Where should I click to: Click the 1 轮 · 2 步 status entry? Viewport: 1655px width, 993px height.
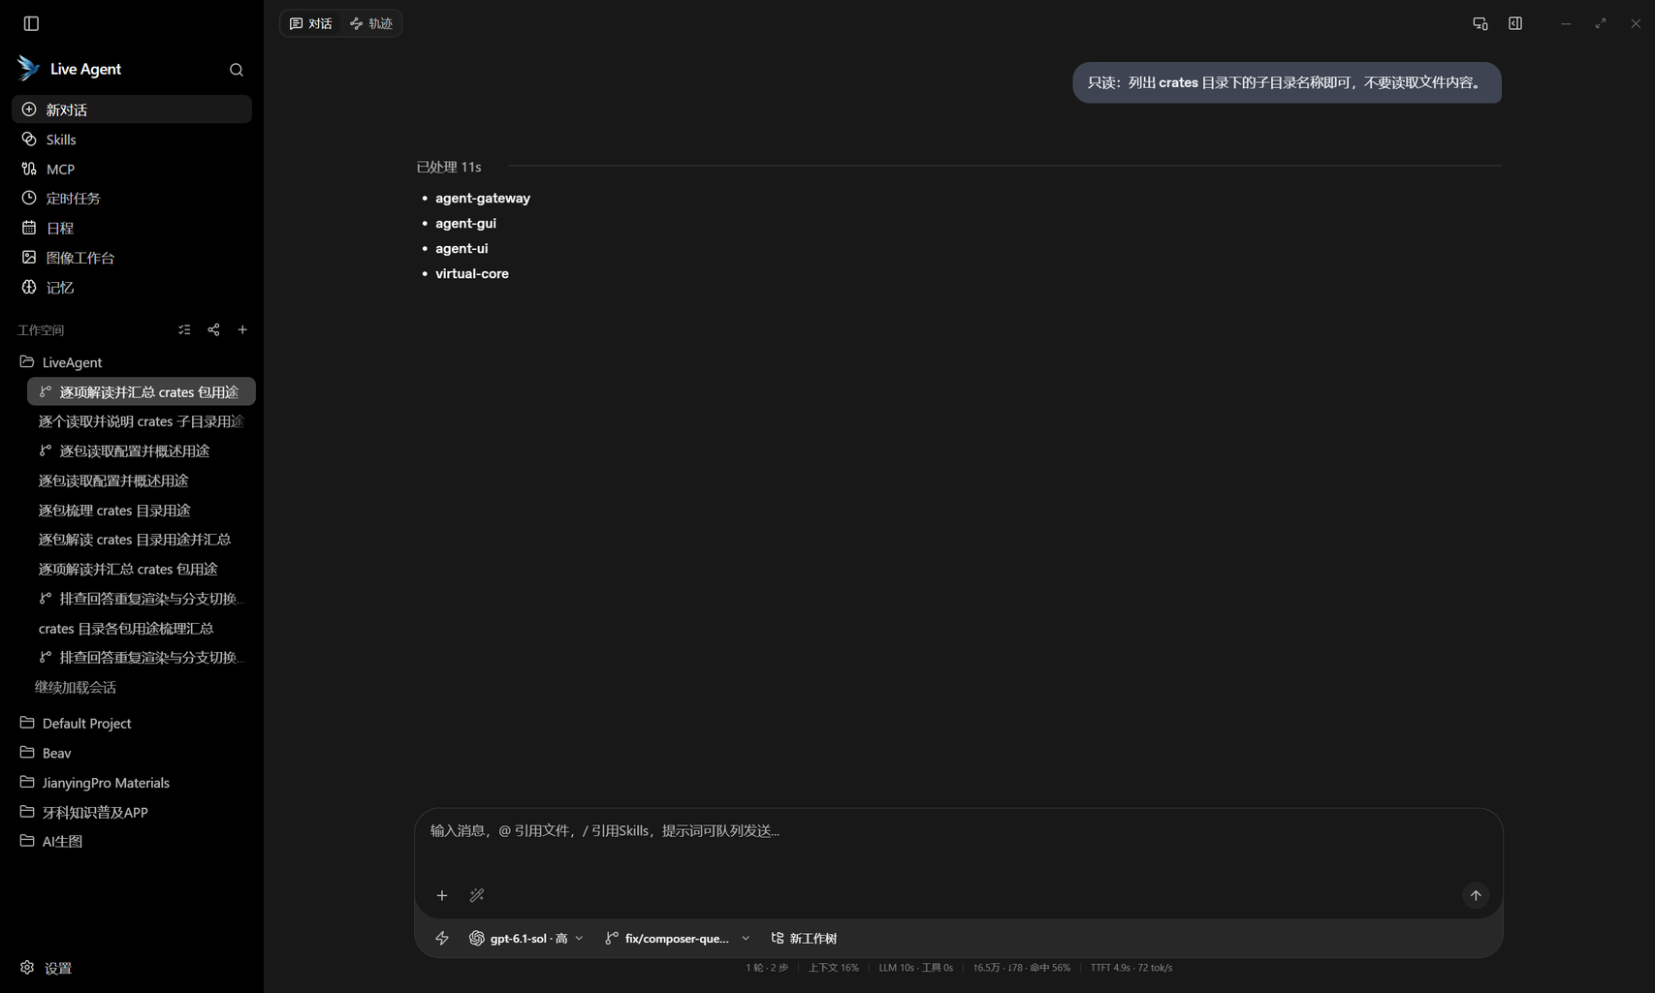pos(767,968)
